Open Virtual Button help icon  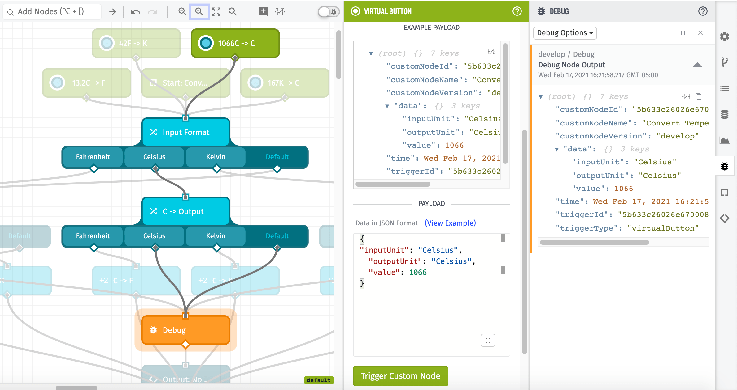tap(517, 11)
